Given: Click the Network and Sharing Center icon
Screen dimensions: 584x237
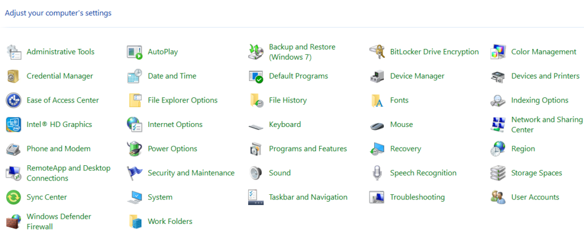Looking at the screenshot, I should 498,125.
